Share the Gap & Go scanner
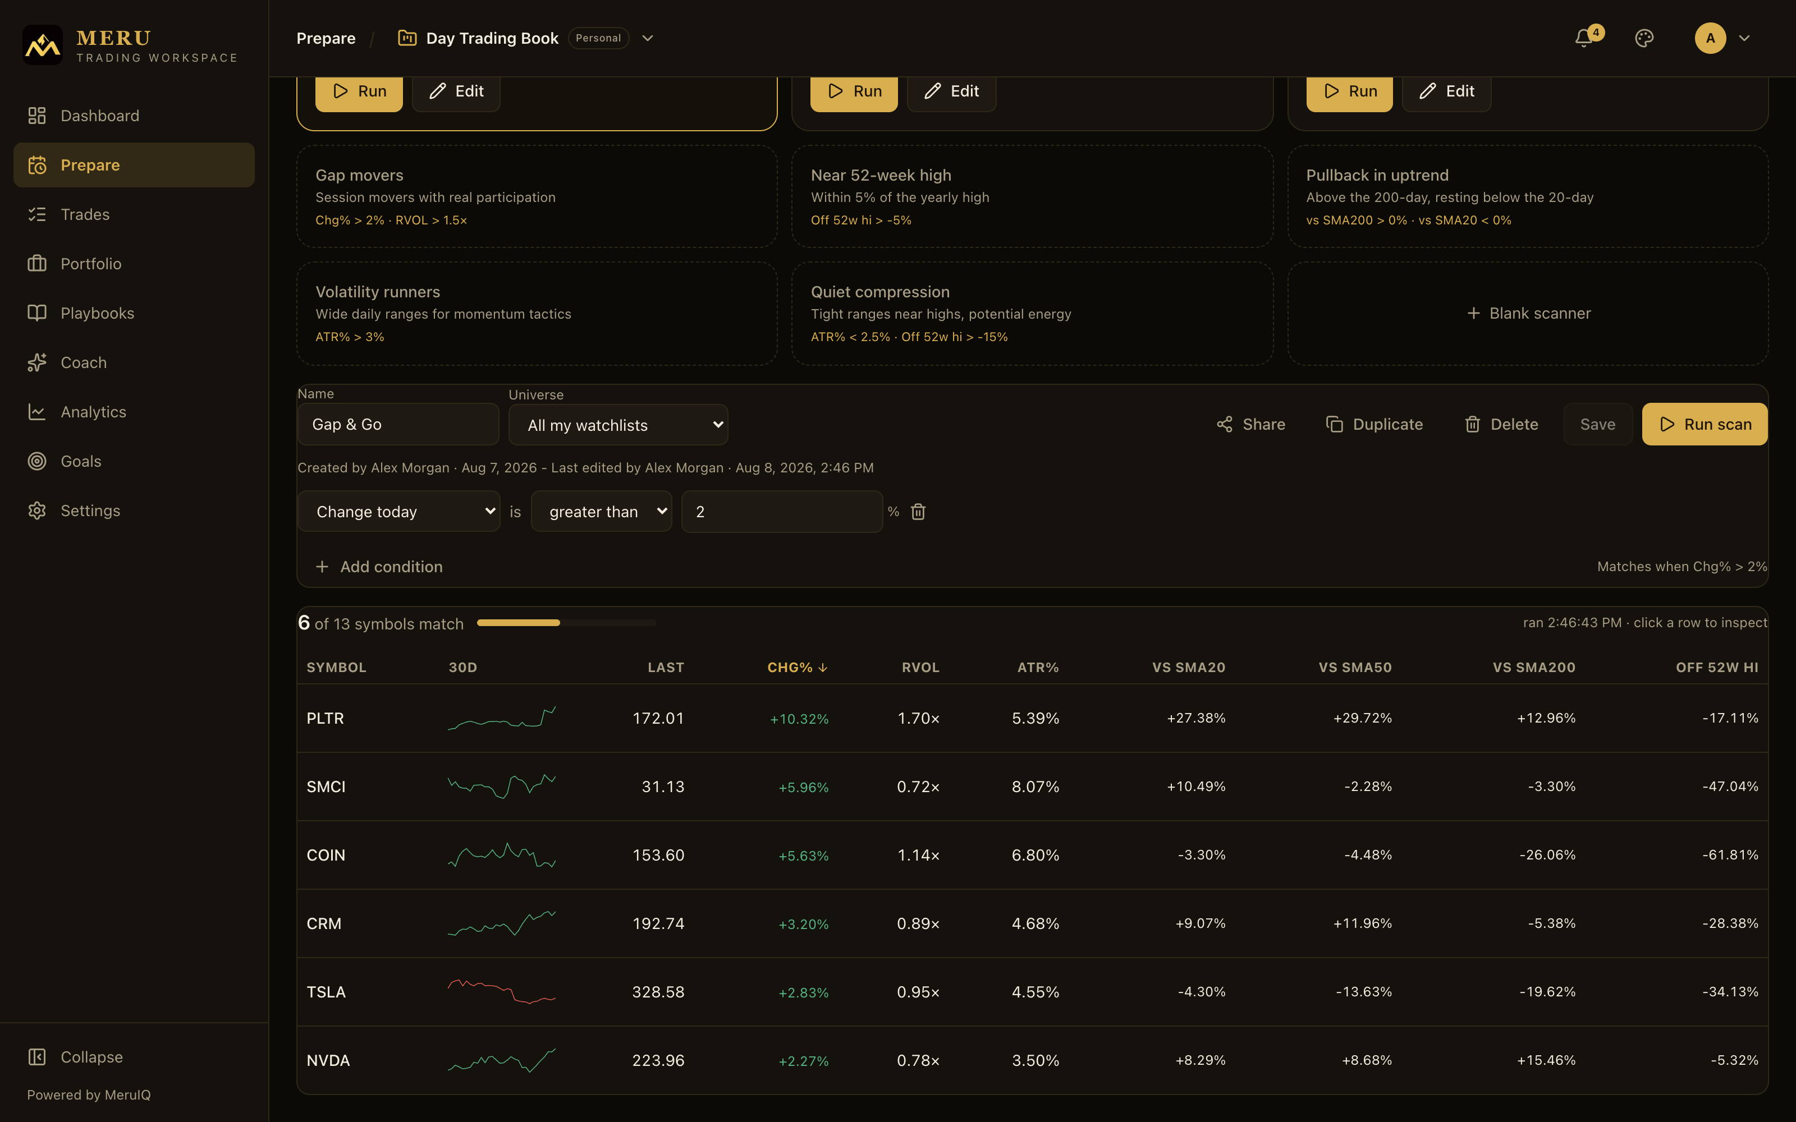The height and width of the screenshot is (1122, 1796). click(1250, 425)
